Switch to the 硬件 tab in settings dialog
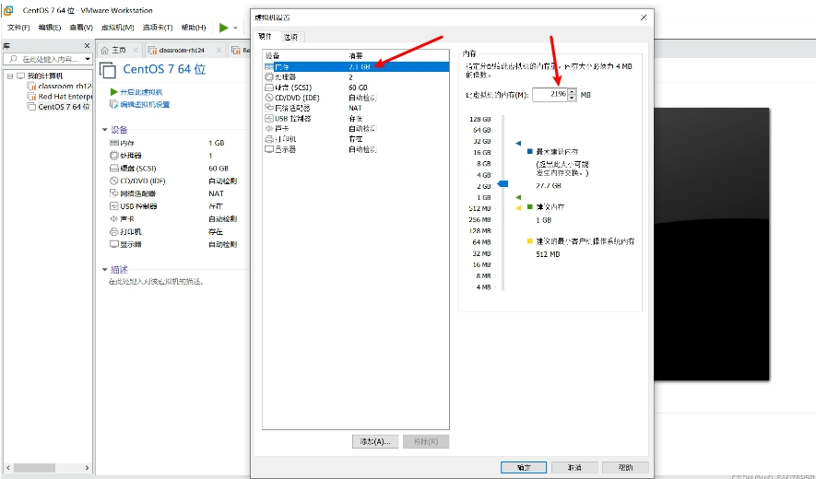 [x=266, y=37]
